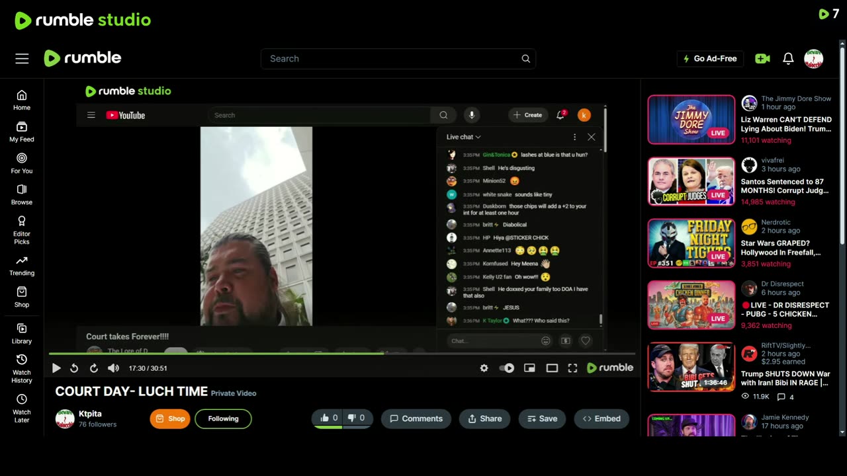Click the RiftTV channel avatar

(749, 354)
